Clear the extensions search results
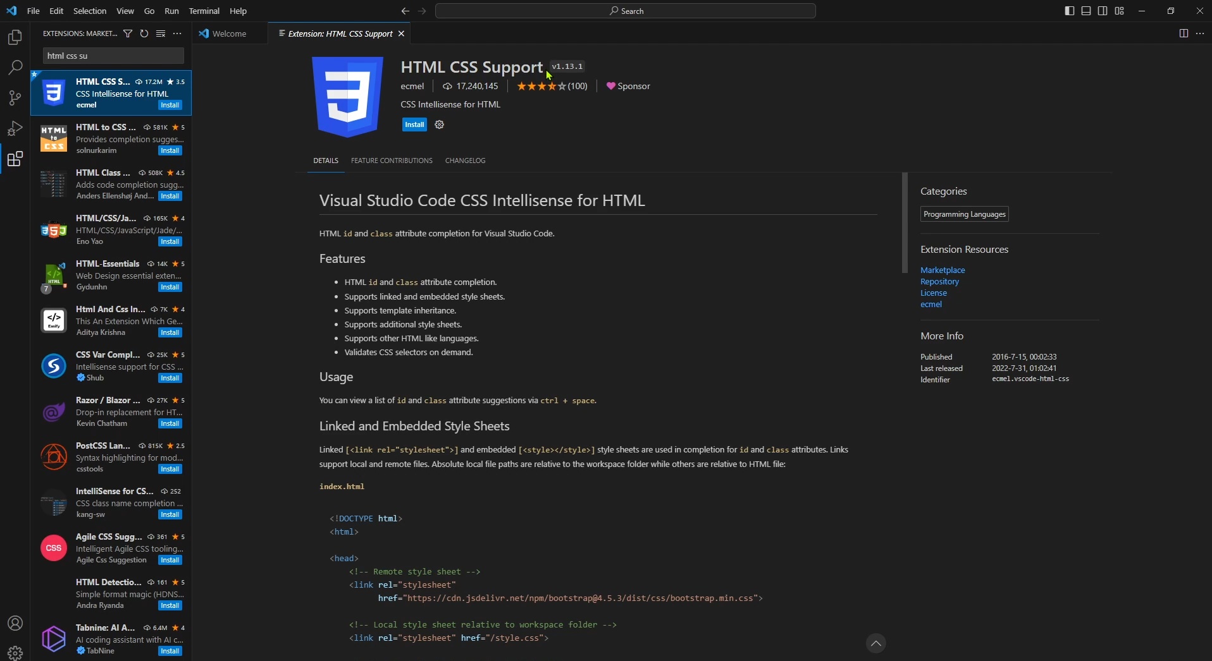The width and height of the screenshot is (1212, 661). [x=161, y=33]
